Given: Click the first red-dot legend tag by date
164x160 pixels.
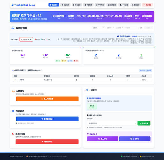Looking at the screenshot, I should point(37,39).
